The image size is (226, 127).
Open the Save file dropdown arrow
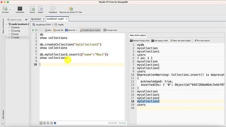point(76,30)
